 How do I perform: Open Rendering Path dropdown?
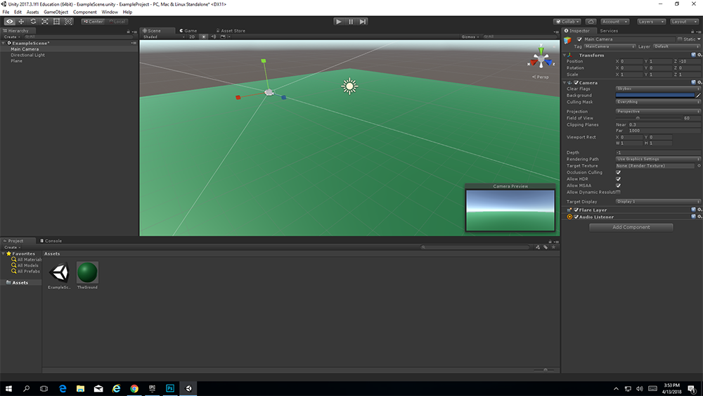658,159
